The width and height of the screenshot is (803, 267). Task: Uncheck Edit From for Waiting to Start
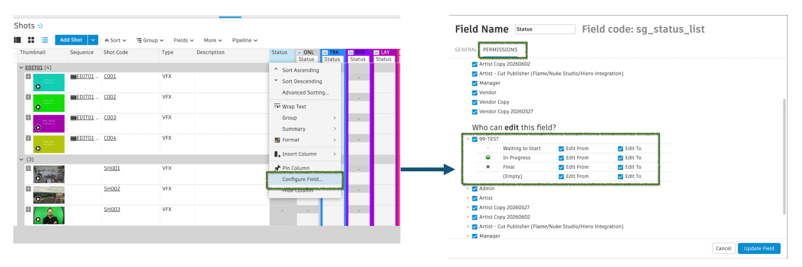[x=561, y=149]
